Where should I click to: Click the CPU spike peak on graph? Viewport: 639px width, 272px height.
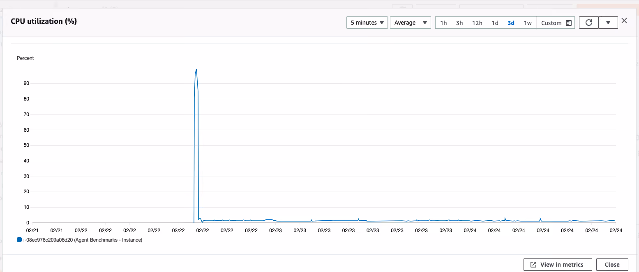196,69
